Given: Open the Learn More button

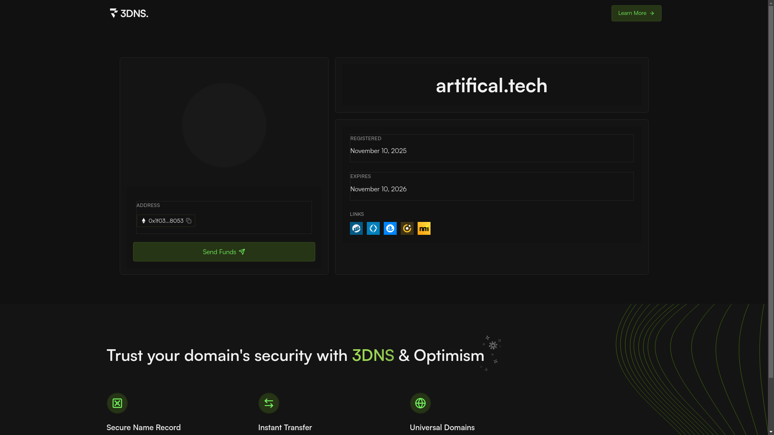Looking at the screenshot, I should 636,13.
